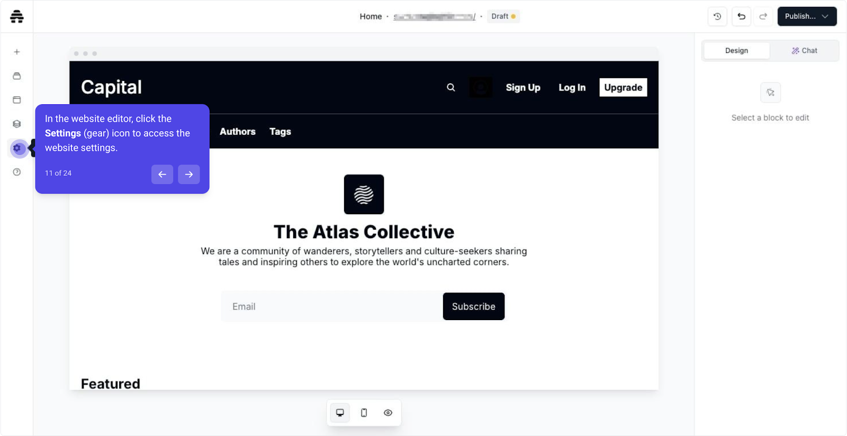Click the version history clock icon

click(717, 16)
